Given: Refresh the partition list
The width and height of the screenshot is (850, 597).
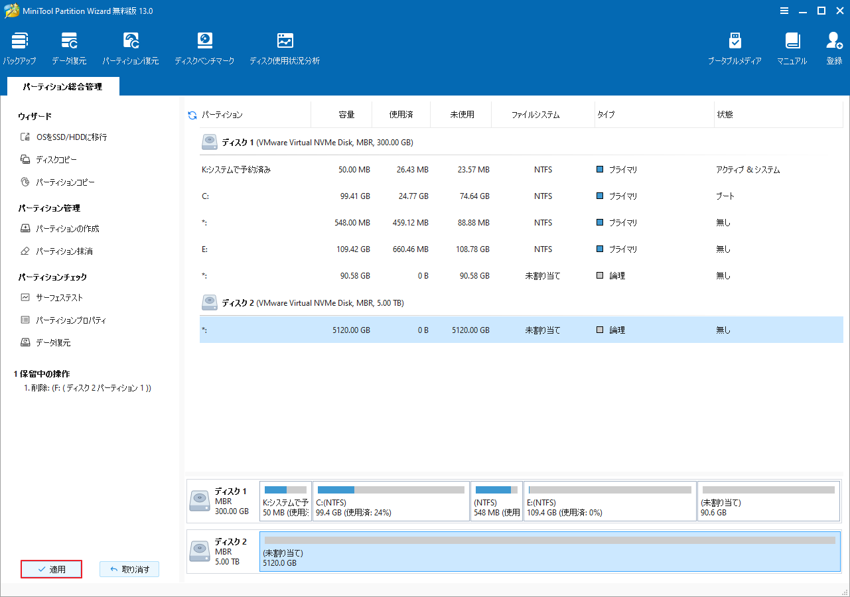Looking at the screenshot, I should pos(192,114).
